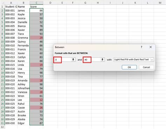Select the cell with name Cassie
Viewport: 166px width, 129px height.
point(23,108)
